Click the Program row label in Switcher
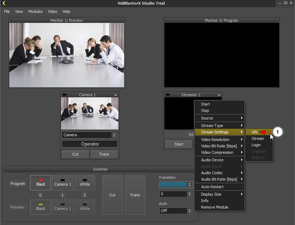 click(18, 184)
